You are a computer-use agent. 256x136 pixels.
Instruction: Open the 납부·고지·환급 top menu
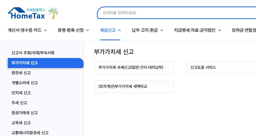pyautogui.click(x=145, y=30)
